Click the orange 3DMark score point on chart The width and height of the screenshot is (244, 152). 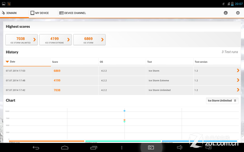pyautogui.click(x=124, y=120)
